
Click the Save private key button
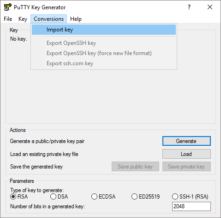(x=186, y=167)
